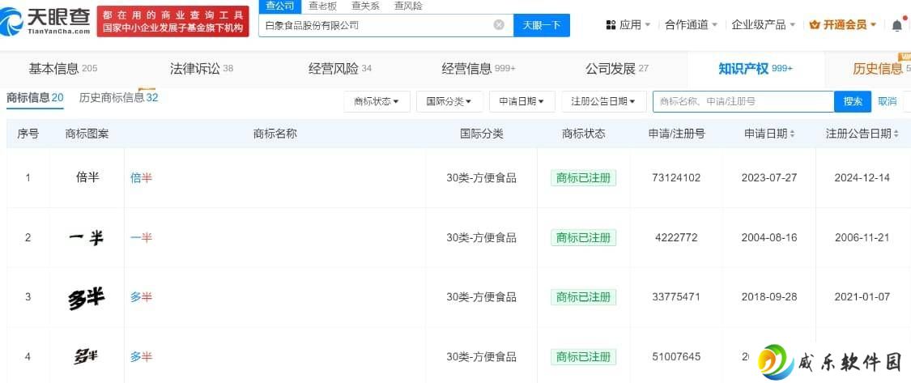The width and height of the screenshot is (911, 383).
Task: Switch to 商标信息 sub-tab
Action: 35,98
